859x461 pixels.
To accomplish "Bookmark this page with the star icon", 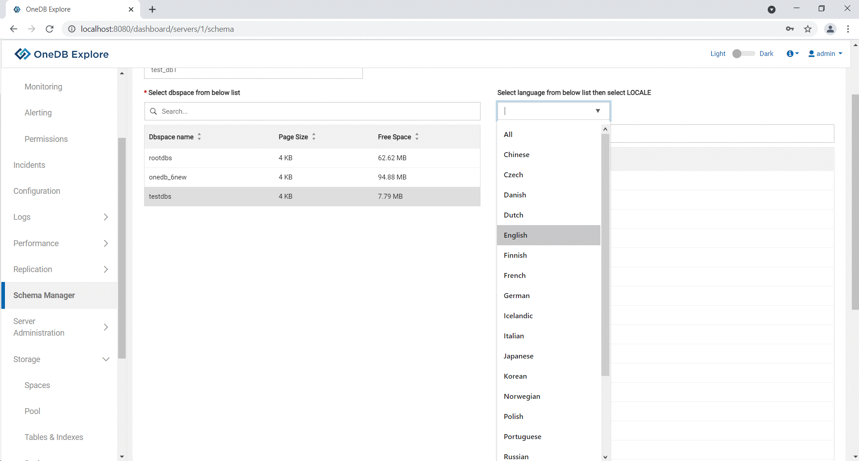I will point(808,29).
